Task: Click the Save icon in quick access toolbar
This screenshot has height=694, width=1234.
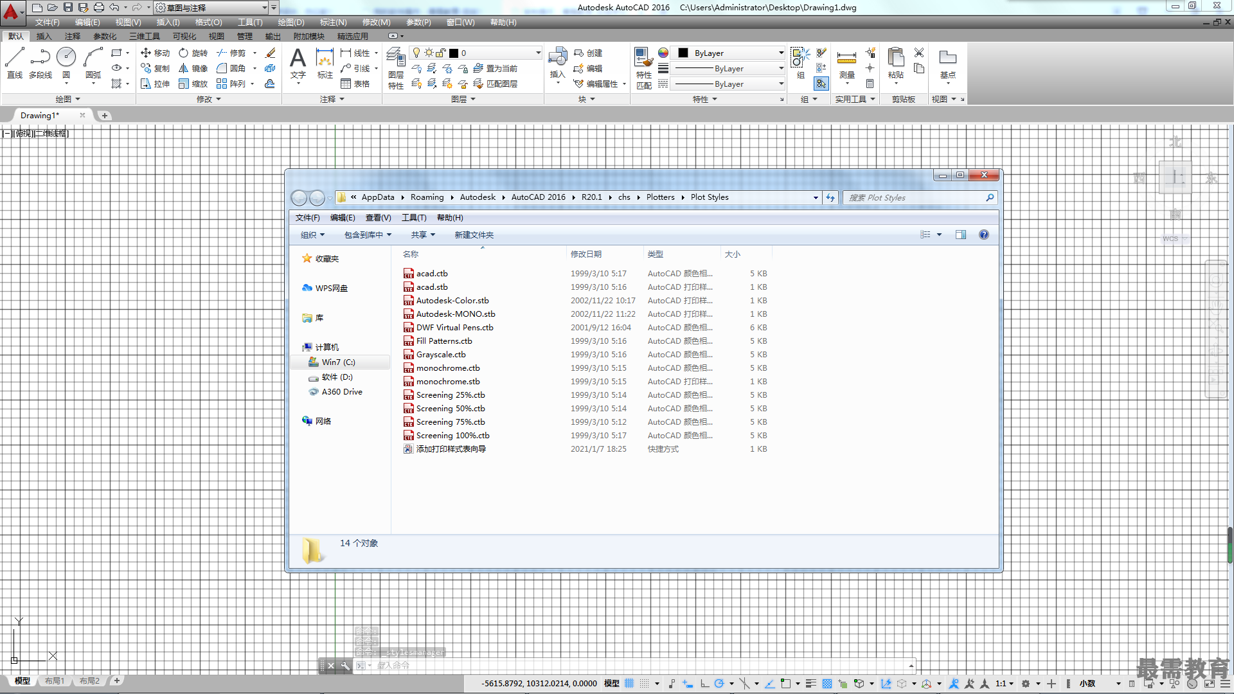Action: 67,8
